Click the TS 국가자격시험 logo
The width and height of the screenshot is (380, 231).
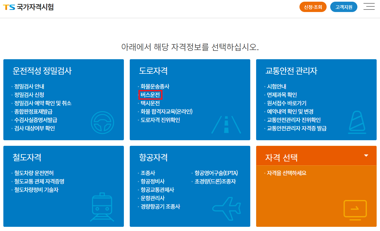(x=28, y=7)
